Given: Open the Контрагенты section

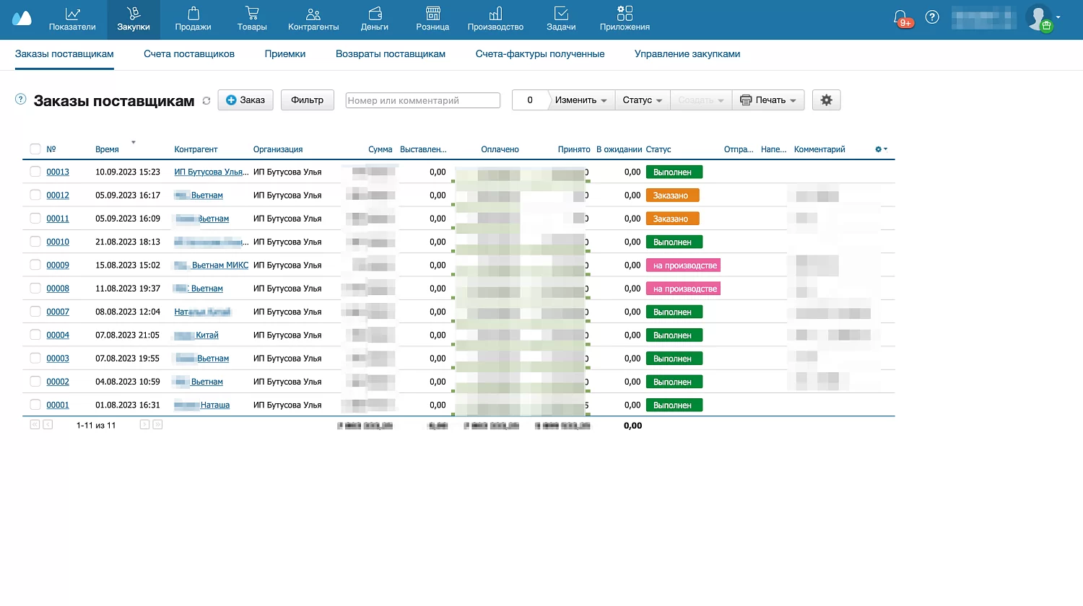Looking at the screenshot, I should [x=313, y=19].
